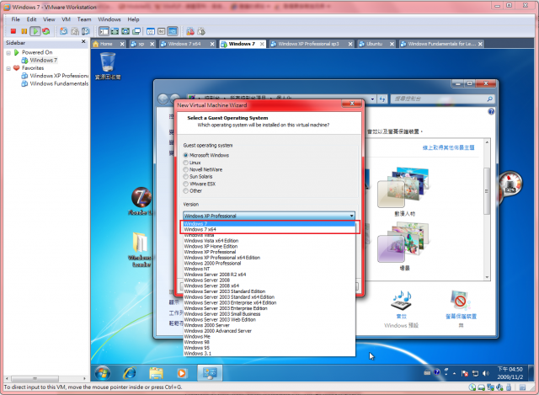
Task: Open the address bar dropdown arrow
Action: [372, 99]
